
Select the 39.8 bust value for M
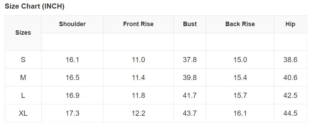coord(190,78)
